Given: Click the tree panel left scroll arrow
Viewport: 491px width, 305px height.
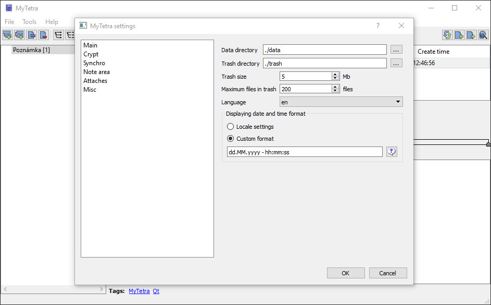Looking at the screenshot, I should [x=5, y=289].
